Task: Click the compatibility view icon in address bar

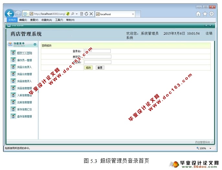Action: click(x=82, y=14)
